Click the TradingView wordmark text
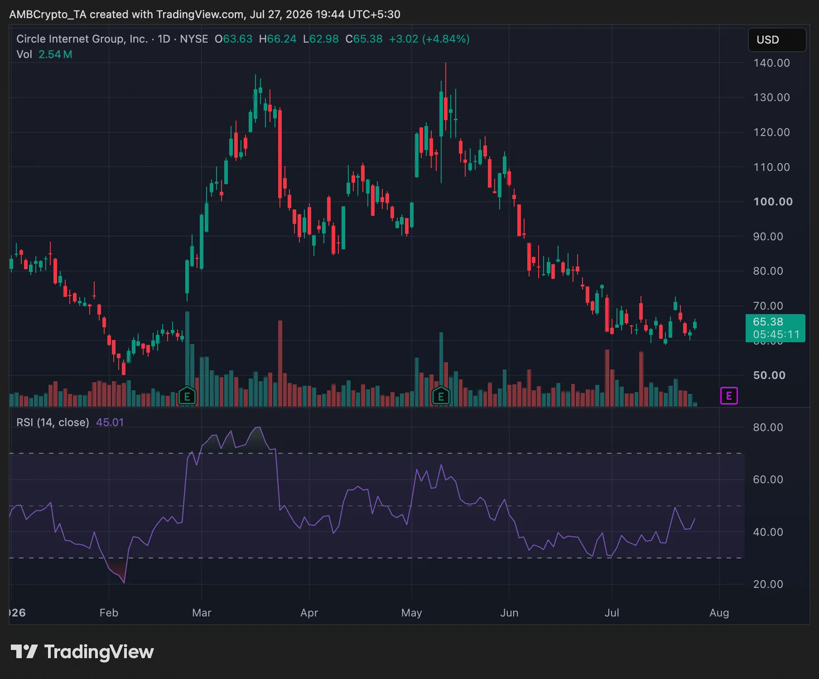The height and width of the screenshot is (679, 819). click(x=99, y=652)
